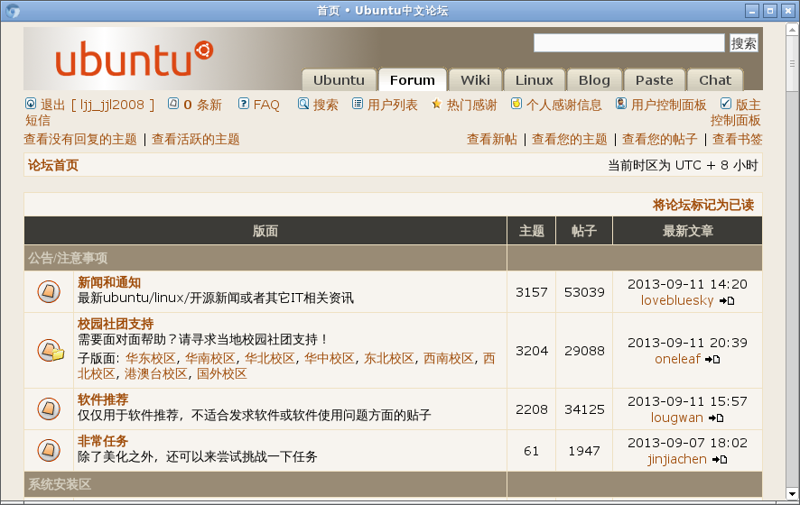Open the 校园社团支持 forum
800x505 pixels.
(x=116, y=324)
